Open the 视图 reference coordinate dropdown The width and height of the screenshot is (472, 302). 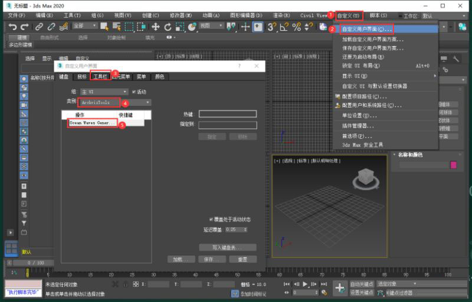[211, 26]
